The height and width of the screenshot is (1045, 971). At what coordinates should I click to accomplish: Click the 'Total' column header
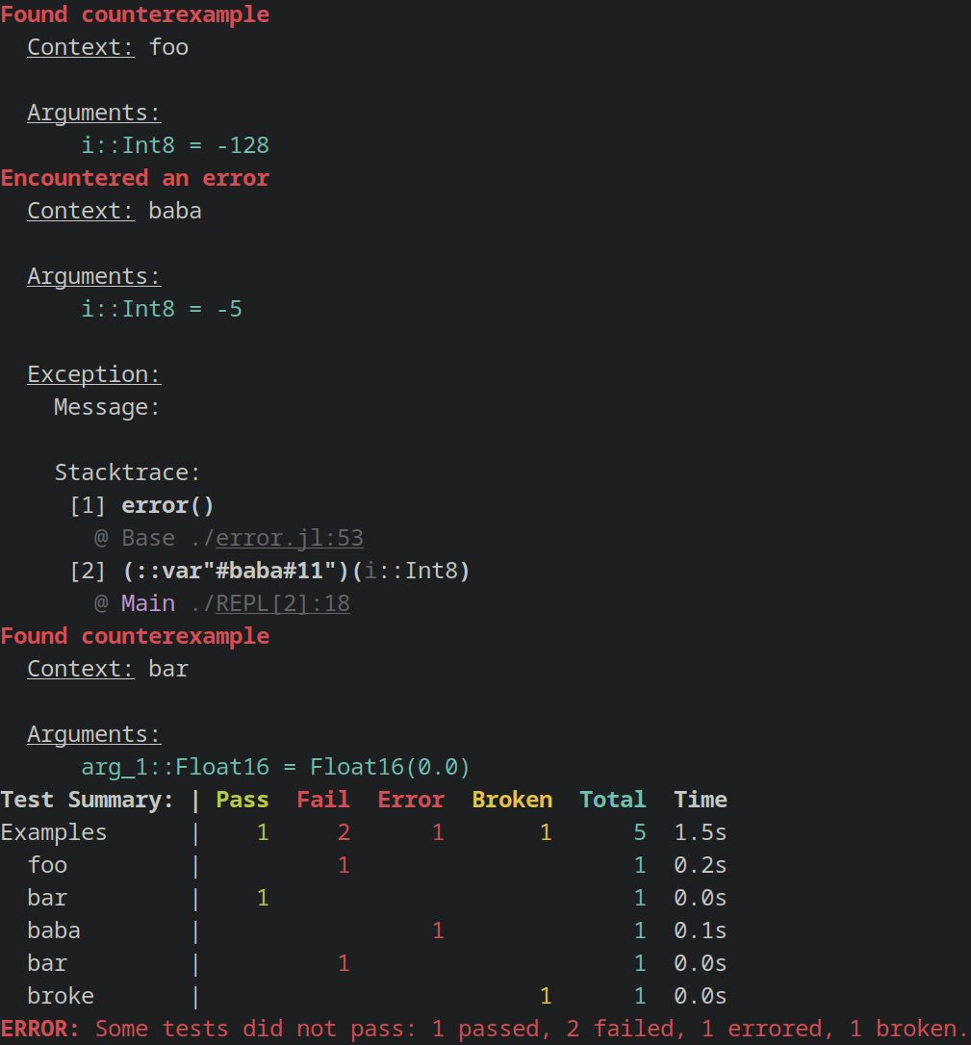[x=613, y=799]
